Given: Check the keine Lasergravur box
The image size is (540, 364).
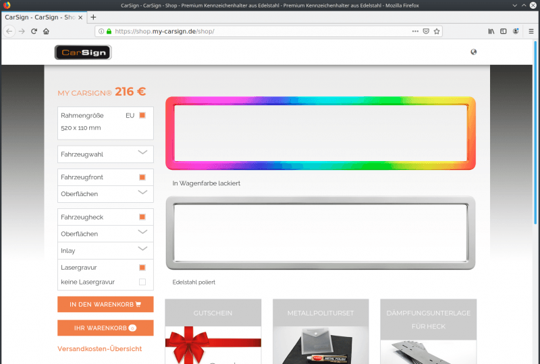Looking at the screenshot, I should pos(142,282).
